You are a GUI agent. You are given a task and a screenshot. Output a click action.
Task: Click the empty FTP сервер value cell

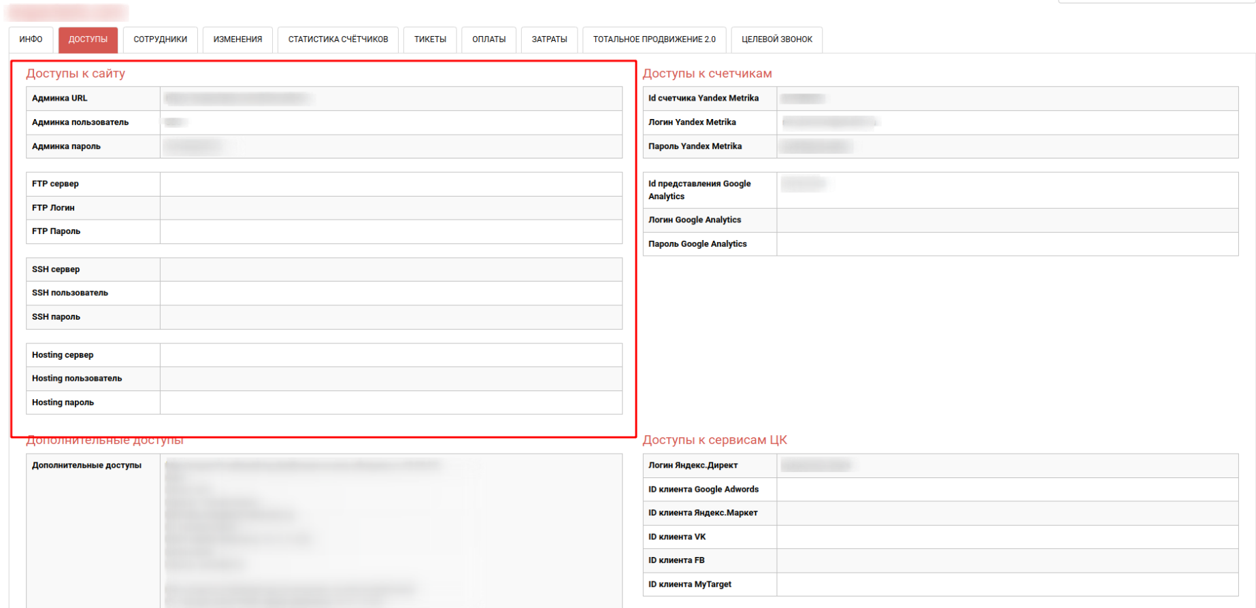pos(391,184)
